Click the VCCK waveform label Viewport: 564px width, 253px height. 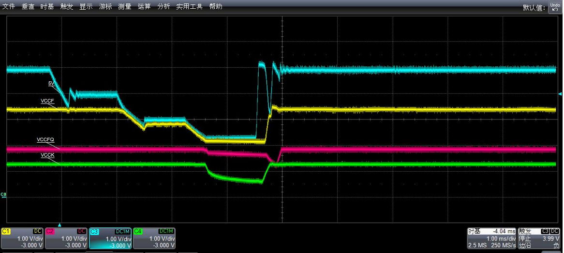[47, 155]
